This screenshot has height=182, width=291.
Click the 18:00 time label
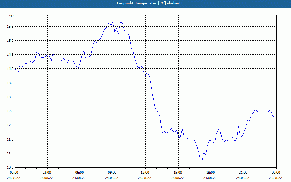211,173
